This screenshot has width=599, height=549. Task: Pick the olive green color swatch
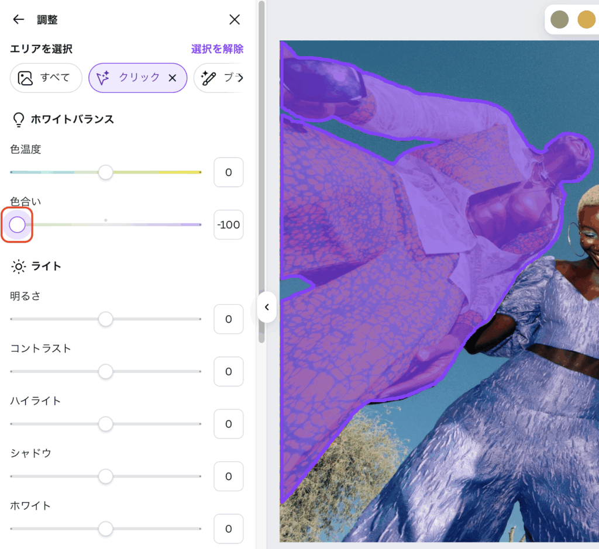point(560,19)
